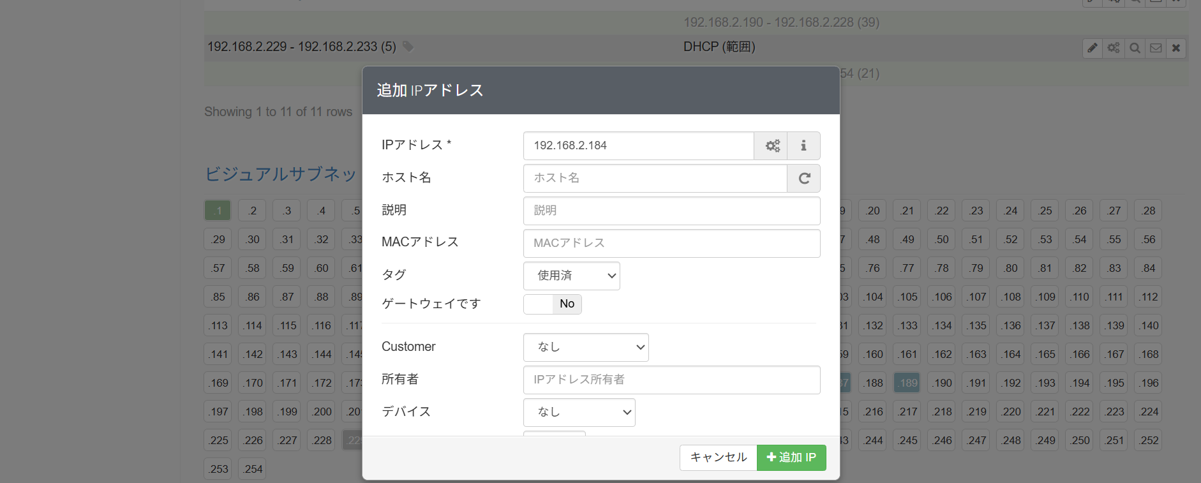Click the gears icon beside the IP address field
The height and width of the screenshot is (483, 1201).
coord(771,145)
